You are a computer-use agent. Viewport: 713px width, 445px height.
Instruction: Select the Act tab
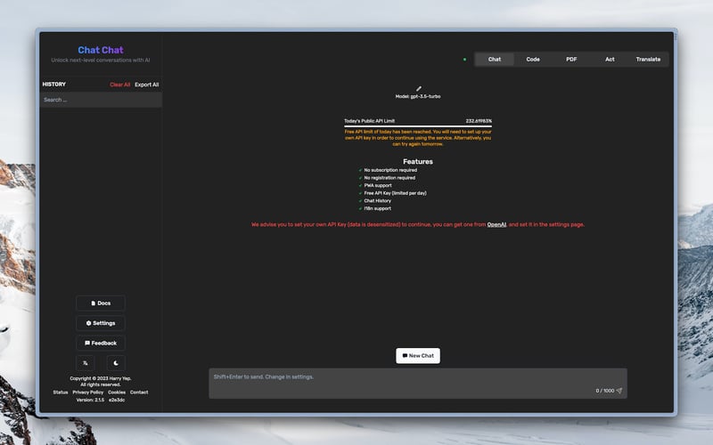tap(610, 59)
